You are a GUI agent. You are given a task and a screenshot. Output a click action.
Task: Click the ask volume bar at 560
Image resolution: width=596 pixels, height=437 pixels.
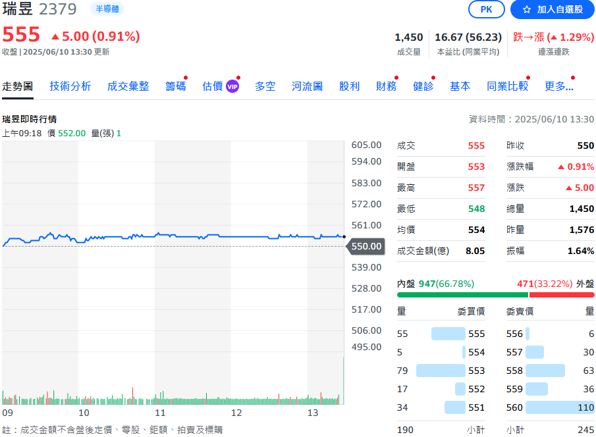click(x=560, y=407)
